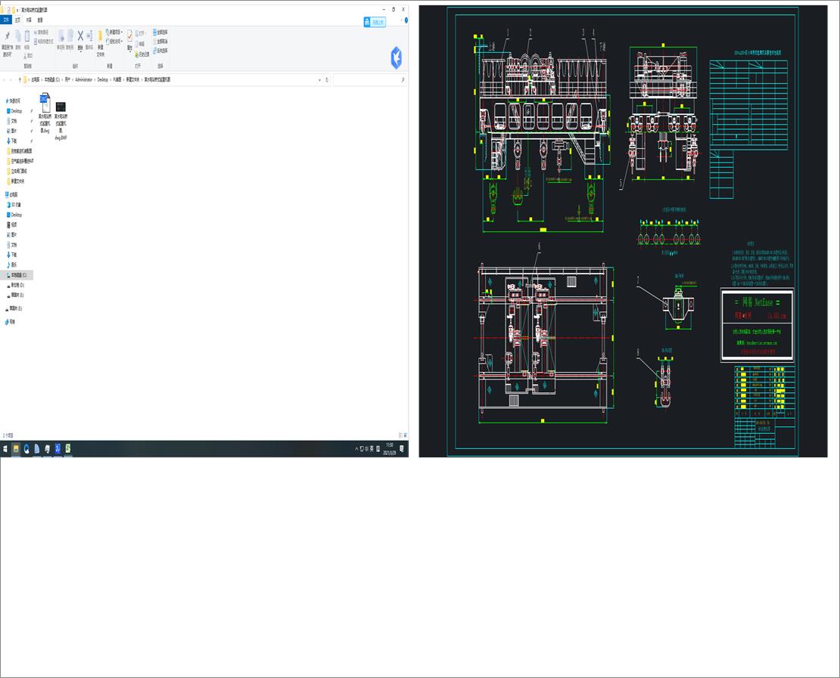This screenshot has width=840, height=678.
Task: Select Network in navigation pane
Action: tap(10, 321)
